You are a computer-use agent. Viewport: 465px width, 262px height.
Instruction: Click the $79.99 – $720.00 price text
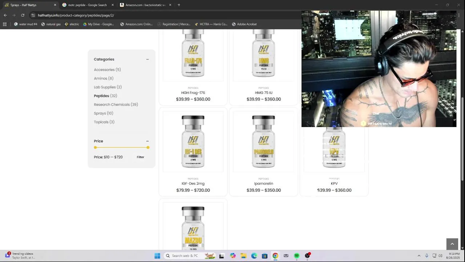[x=193, y=190]
